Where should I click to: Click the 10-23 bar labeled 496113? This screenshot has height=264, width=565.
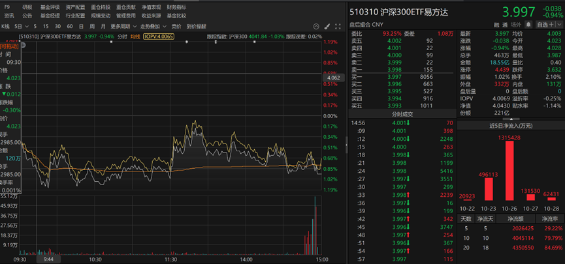tap(489, 189)
